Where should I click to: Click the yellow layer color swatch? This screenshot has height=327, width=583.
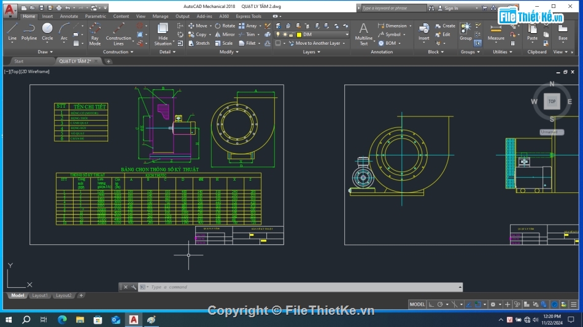[x=299, y=34]
